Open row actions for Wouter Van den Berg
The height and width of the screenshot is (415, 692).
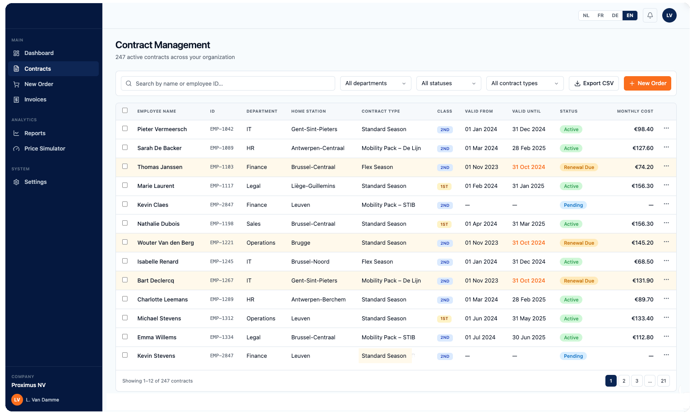(666, 242)
